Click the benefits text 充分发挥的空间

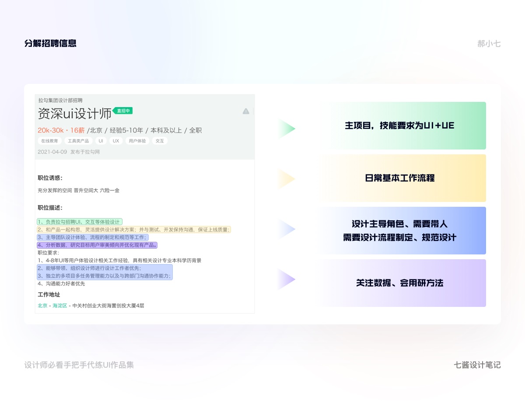[55, 190]
